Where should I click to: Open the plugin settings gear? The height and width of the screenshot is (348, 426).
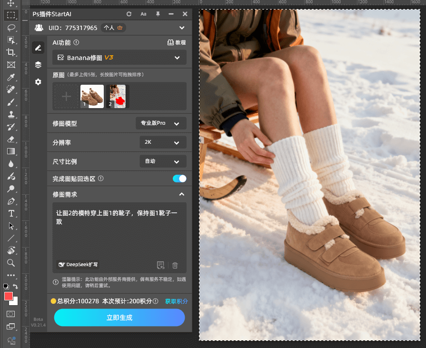point(39,82)
